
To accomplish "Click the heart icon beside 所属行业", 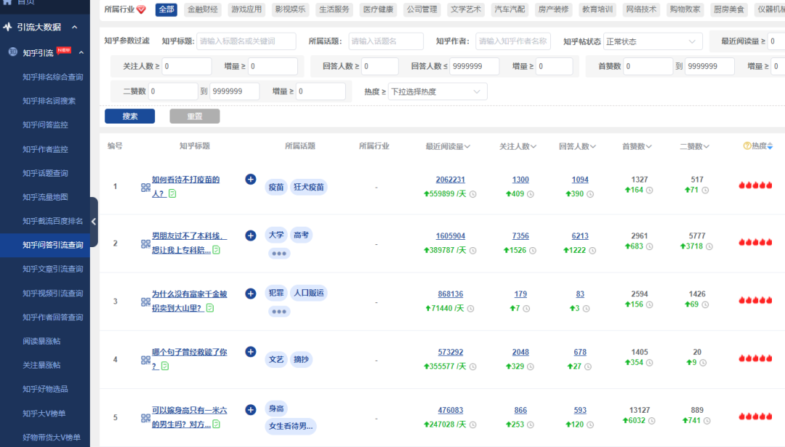I will tap(141, 9).
